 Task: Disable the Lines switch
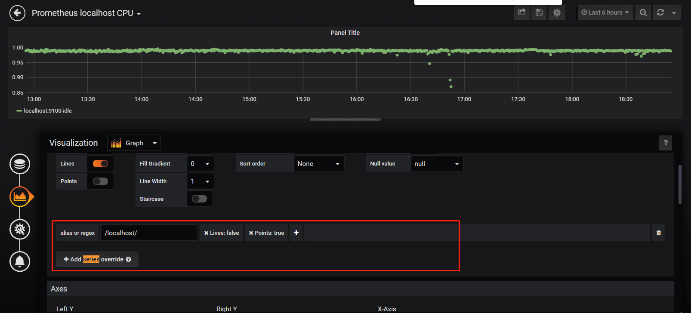100,163
